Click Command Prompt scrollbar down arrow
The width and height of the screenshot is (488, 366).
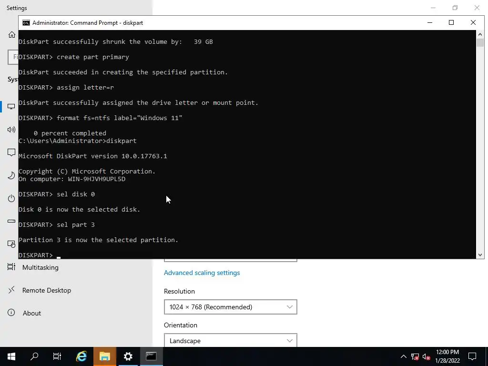coord(480,255)
